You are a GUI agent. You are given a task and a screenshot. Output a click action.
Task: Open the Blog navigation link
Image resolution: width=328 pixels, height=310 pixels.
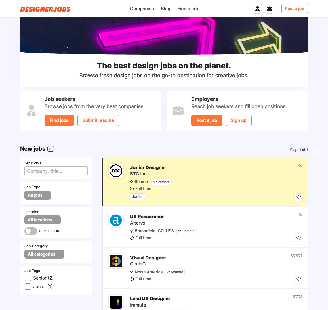coord(165,9)
